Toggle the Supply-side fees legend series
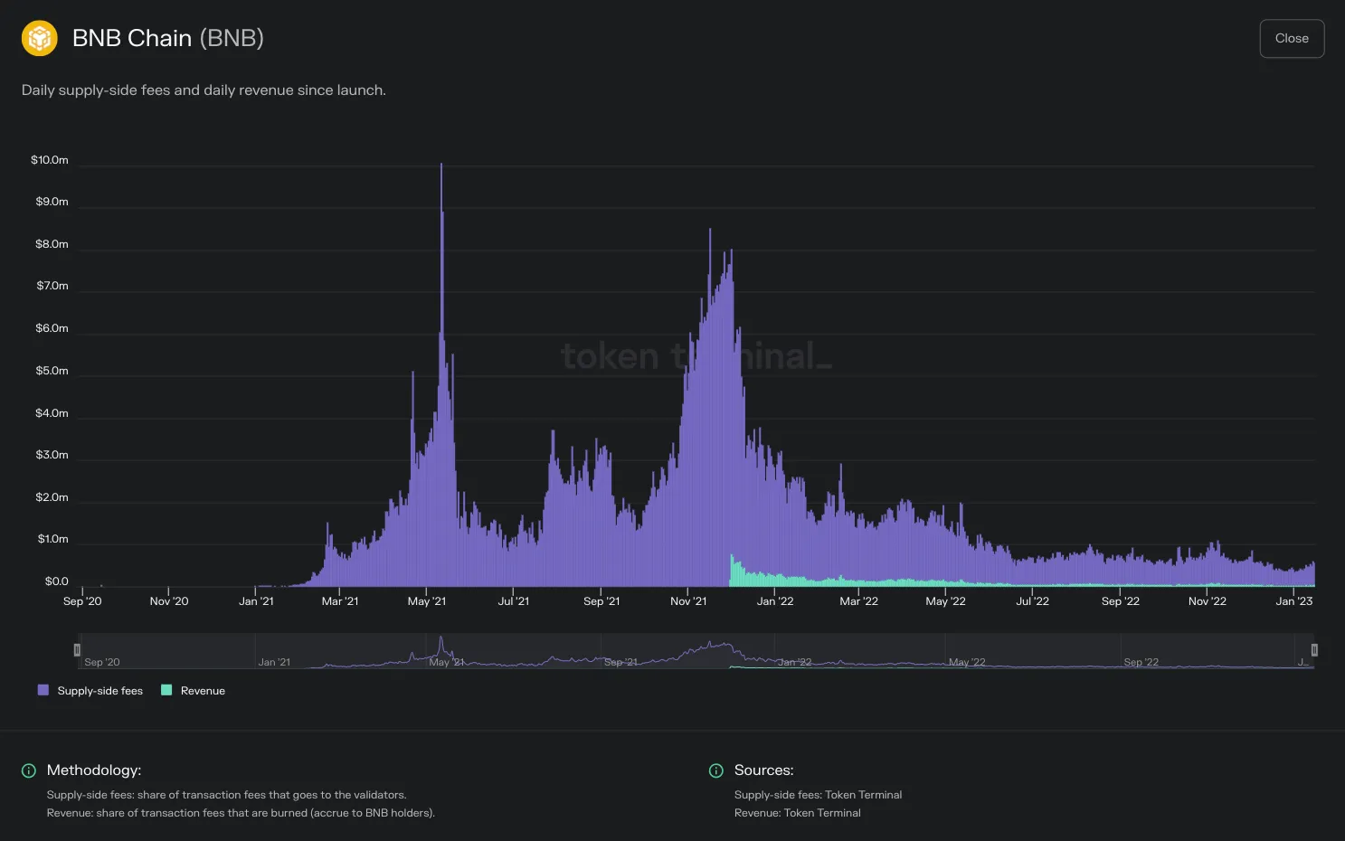Screen dimensions: 1345x841 [x=90, y=691]
